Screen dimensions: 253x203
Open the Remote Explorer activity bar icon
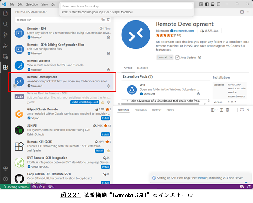click(x=6, y=56)
